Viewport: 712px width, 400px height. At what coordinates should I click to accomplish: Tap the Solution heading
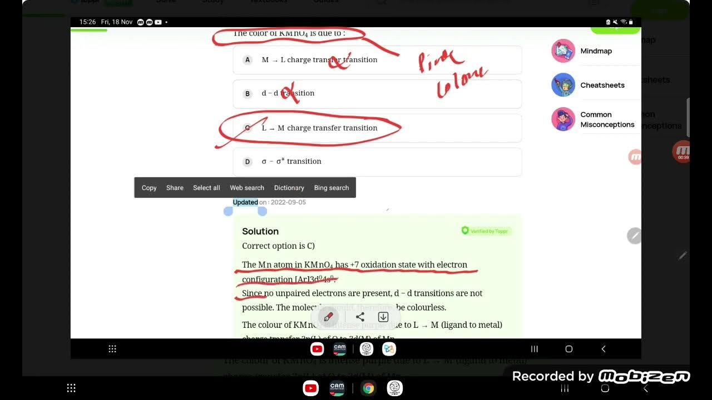click(260, 231)
